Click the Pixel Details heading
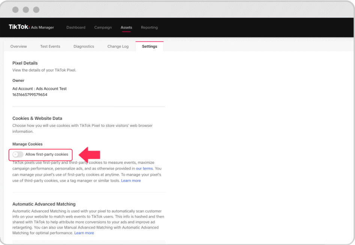Image resolution: width=355 pixels, height=245 pixels. (x=25, y=63)
